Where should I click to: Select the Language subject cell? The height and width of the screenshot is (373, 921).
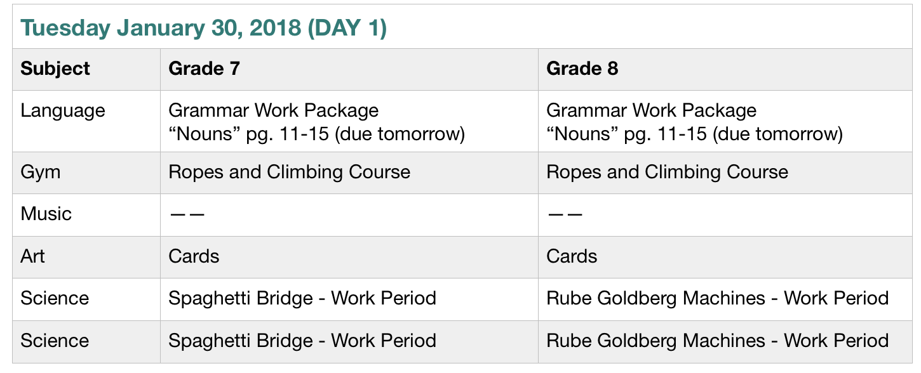(63, 111)
